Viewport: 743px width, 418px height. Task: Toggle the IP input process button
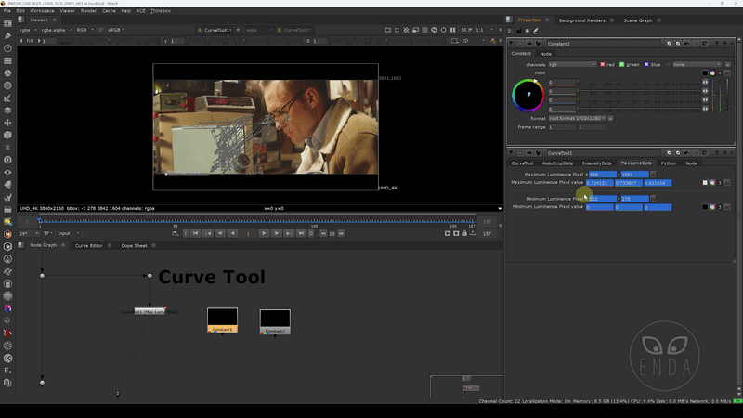click(100, 30)
